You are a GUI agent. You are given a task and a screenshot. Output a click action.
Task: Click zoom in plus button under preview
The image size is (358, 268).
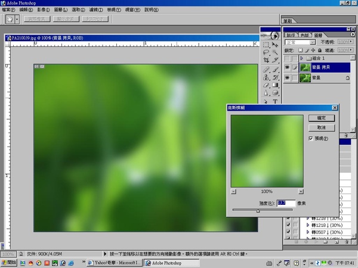[301, 192]
